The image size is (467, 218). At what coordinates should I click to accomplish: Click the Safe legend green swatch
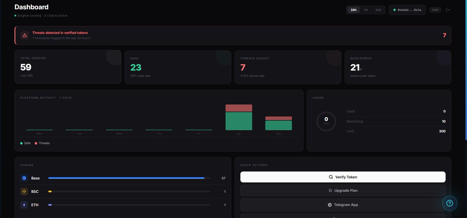coord(21,143)
